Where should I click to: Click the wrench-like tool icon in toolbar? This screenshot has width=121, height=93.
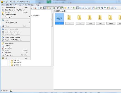(x=93, y=8)
